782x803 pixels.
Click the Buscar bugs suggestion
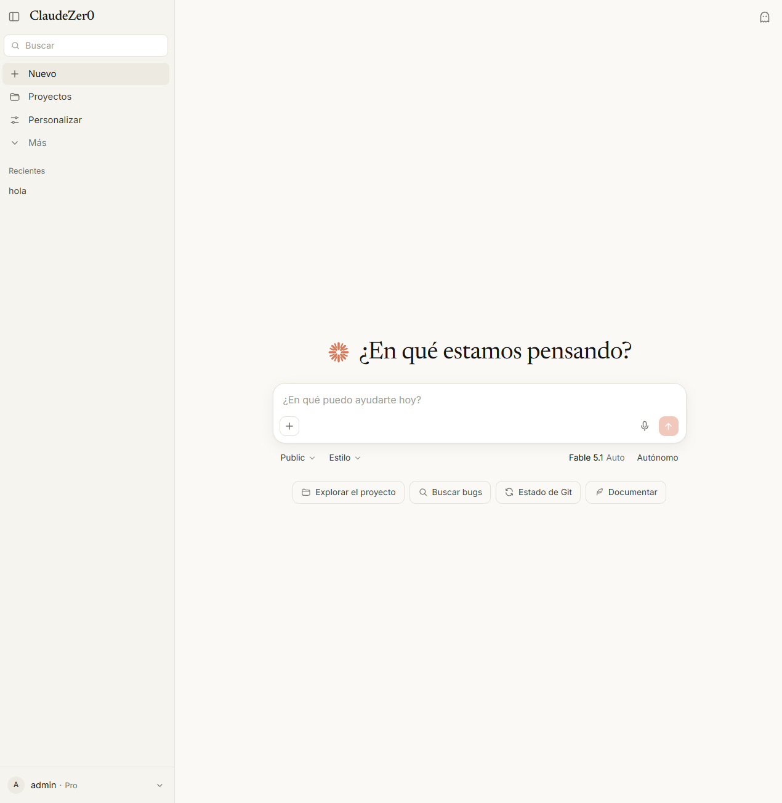(x=450, y=492)
